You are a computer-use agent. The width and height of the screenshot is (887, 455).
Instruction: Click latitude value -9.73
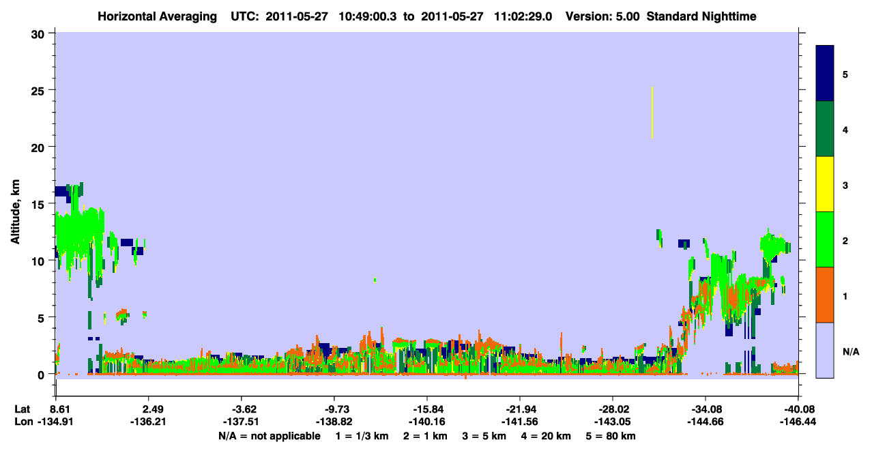click(x=338, y=409)
